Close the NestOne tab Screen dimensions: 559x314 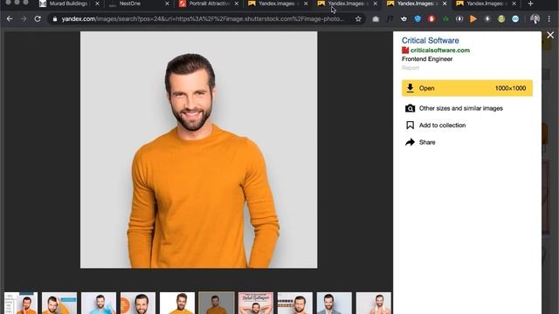pyautogui.click(x=167, y=3)
